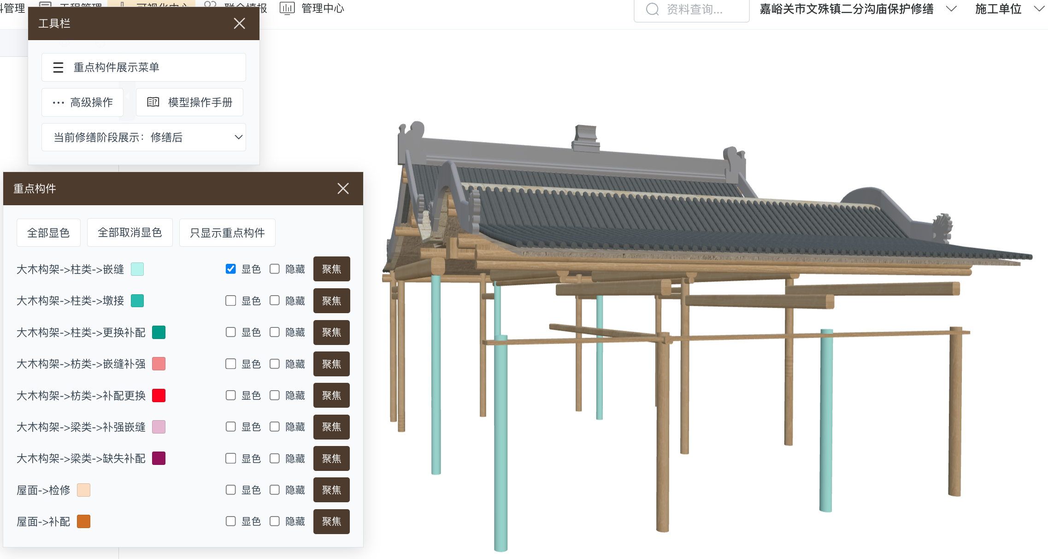The height and width of the screenshot is (559, 1048).
Task: Open the 重点构件展示菜单 hamburger icon
Action: [x=58, y=68]
